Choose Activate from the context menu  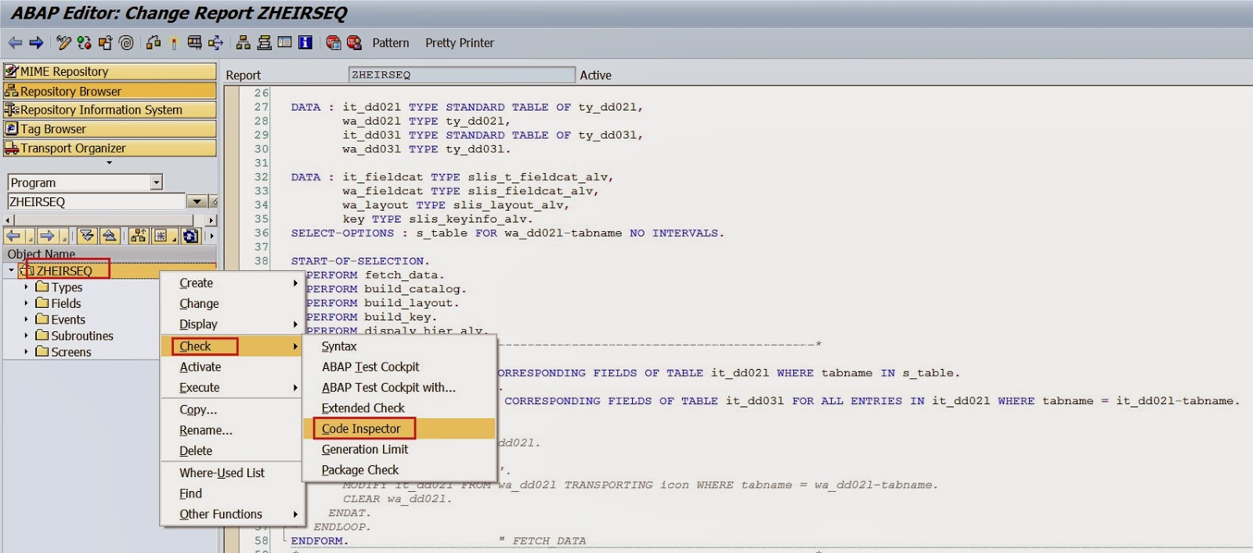click(x=232, y=367)
